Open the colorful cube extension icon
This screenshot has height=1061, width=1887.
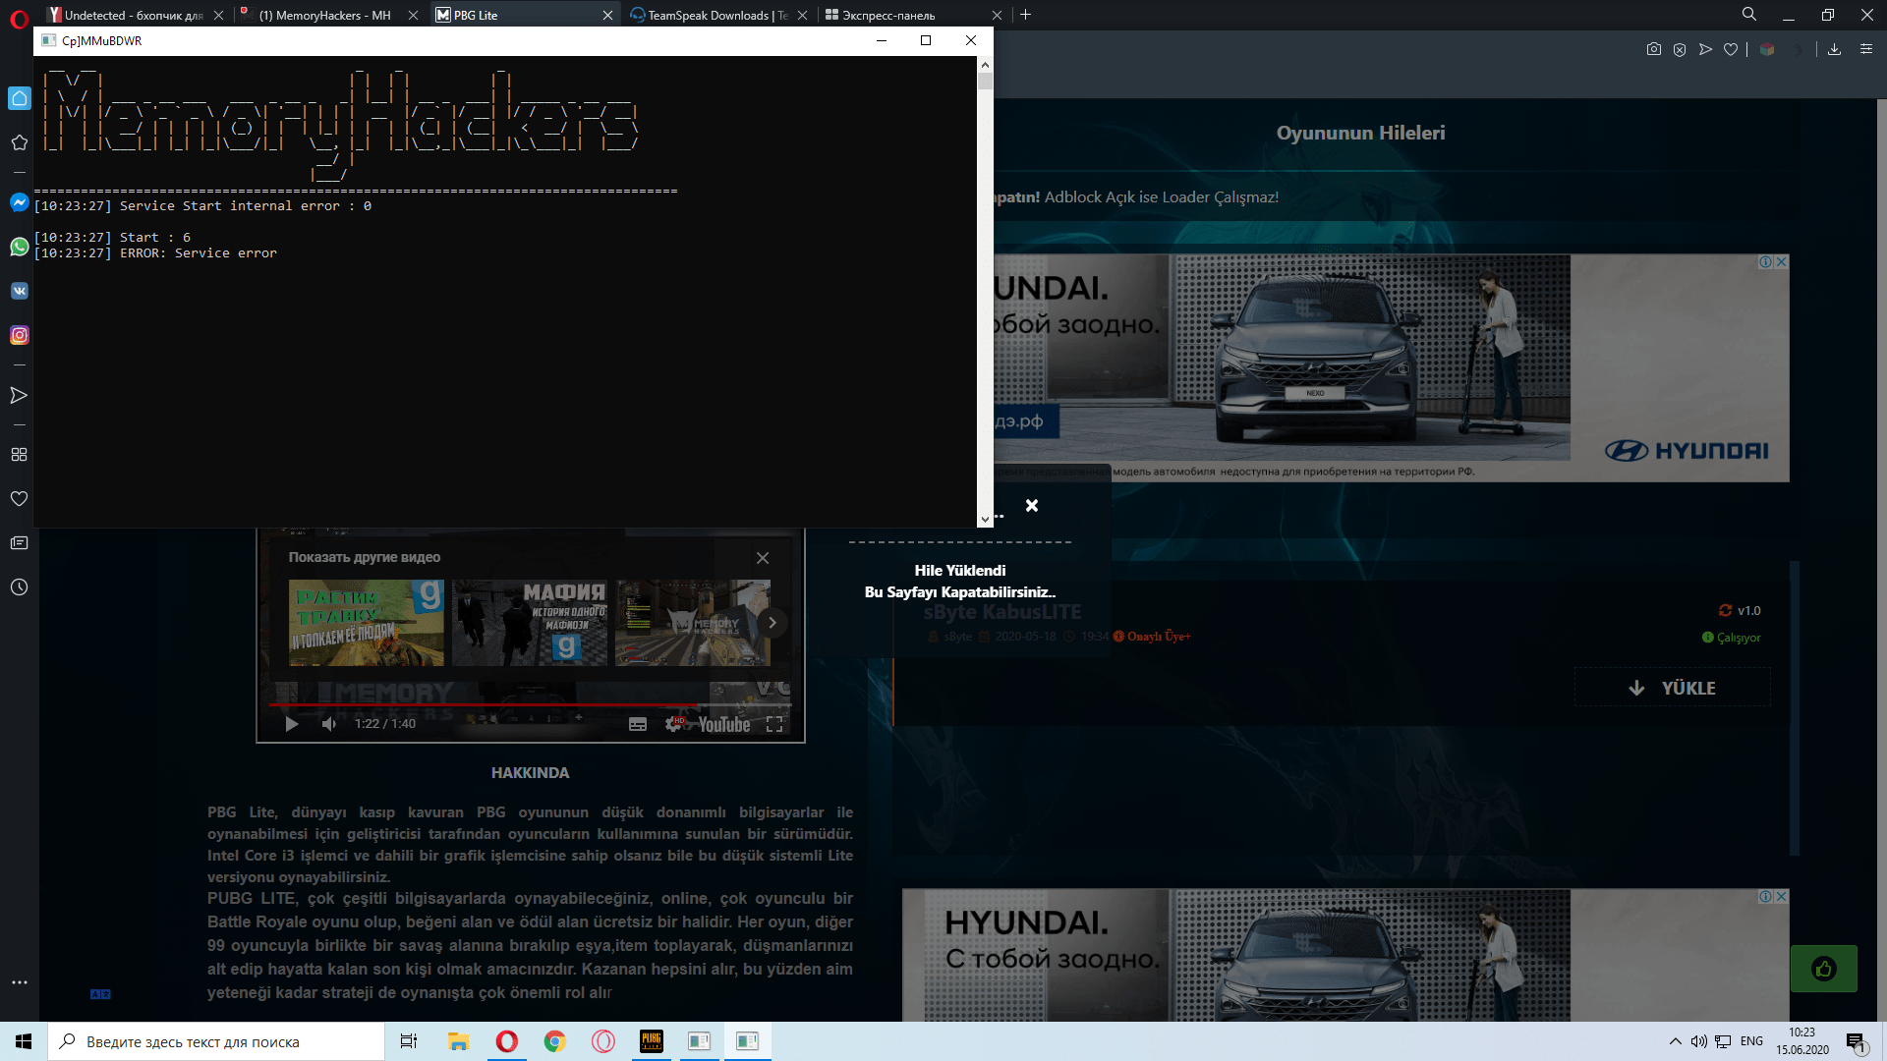tap(1767, 49)
